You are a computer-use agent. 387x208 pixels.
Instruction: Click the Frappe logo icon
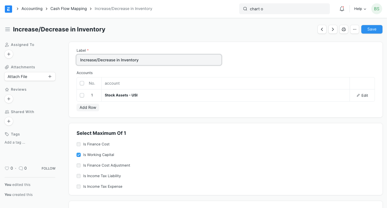tap(8, 9)
